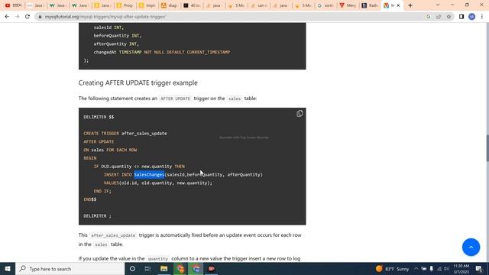
Task: Open the taskbar clock and date
Action: tap(461, 268)
